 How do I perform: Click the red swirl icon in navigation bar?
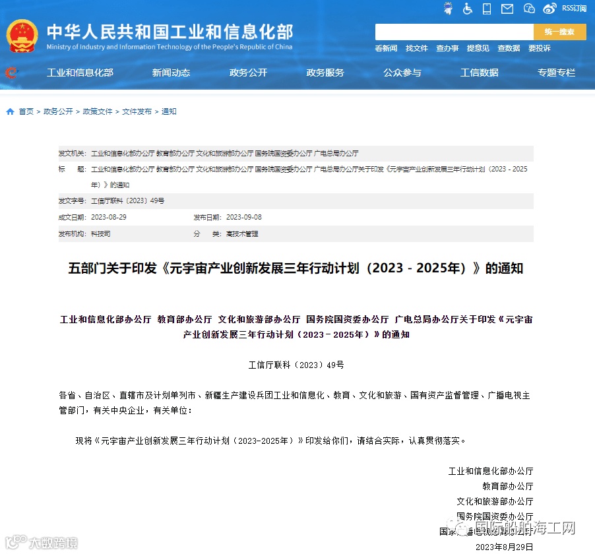coord(11,73)
